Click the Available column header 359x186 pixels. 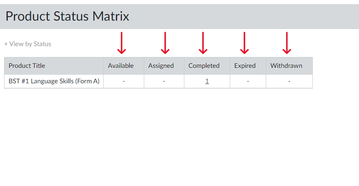click(121, 66)
